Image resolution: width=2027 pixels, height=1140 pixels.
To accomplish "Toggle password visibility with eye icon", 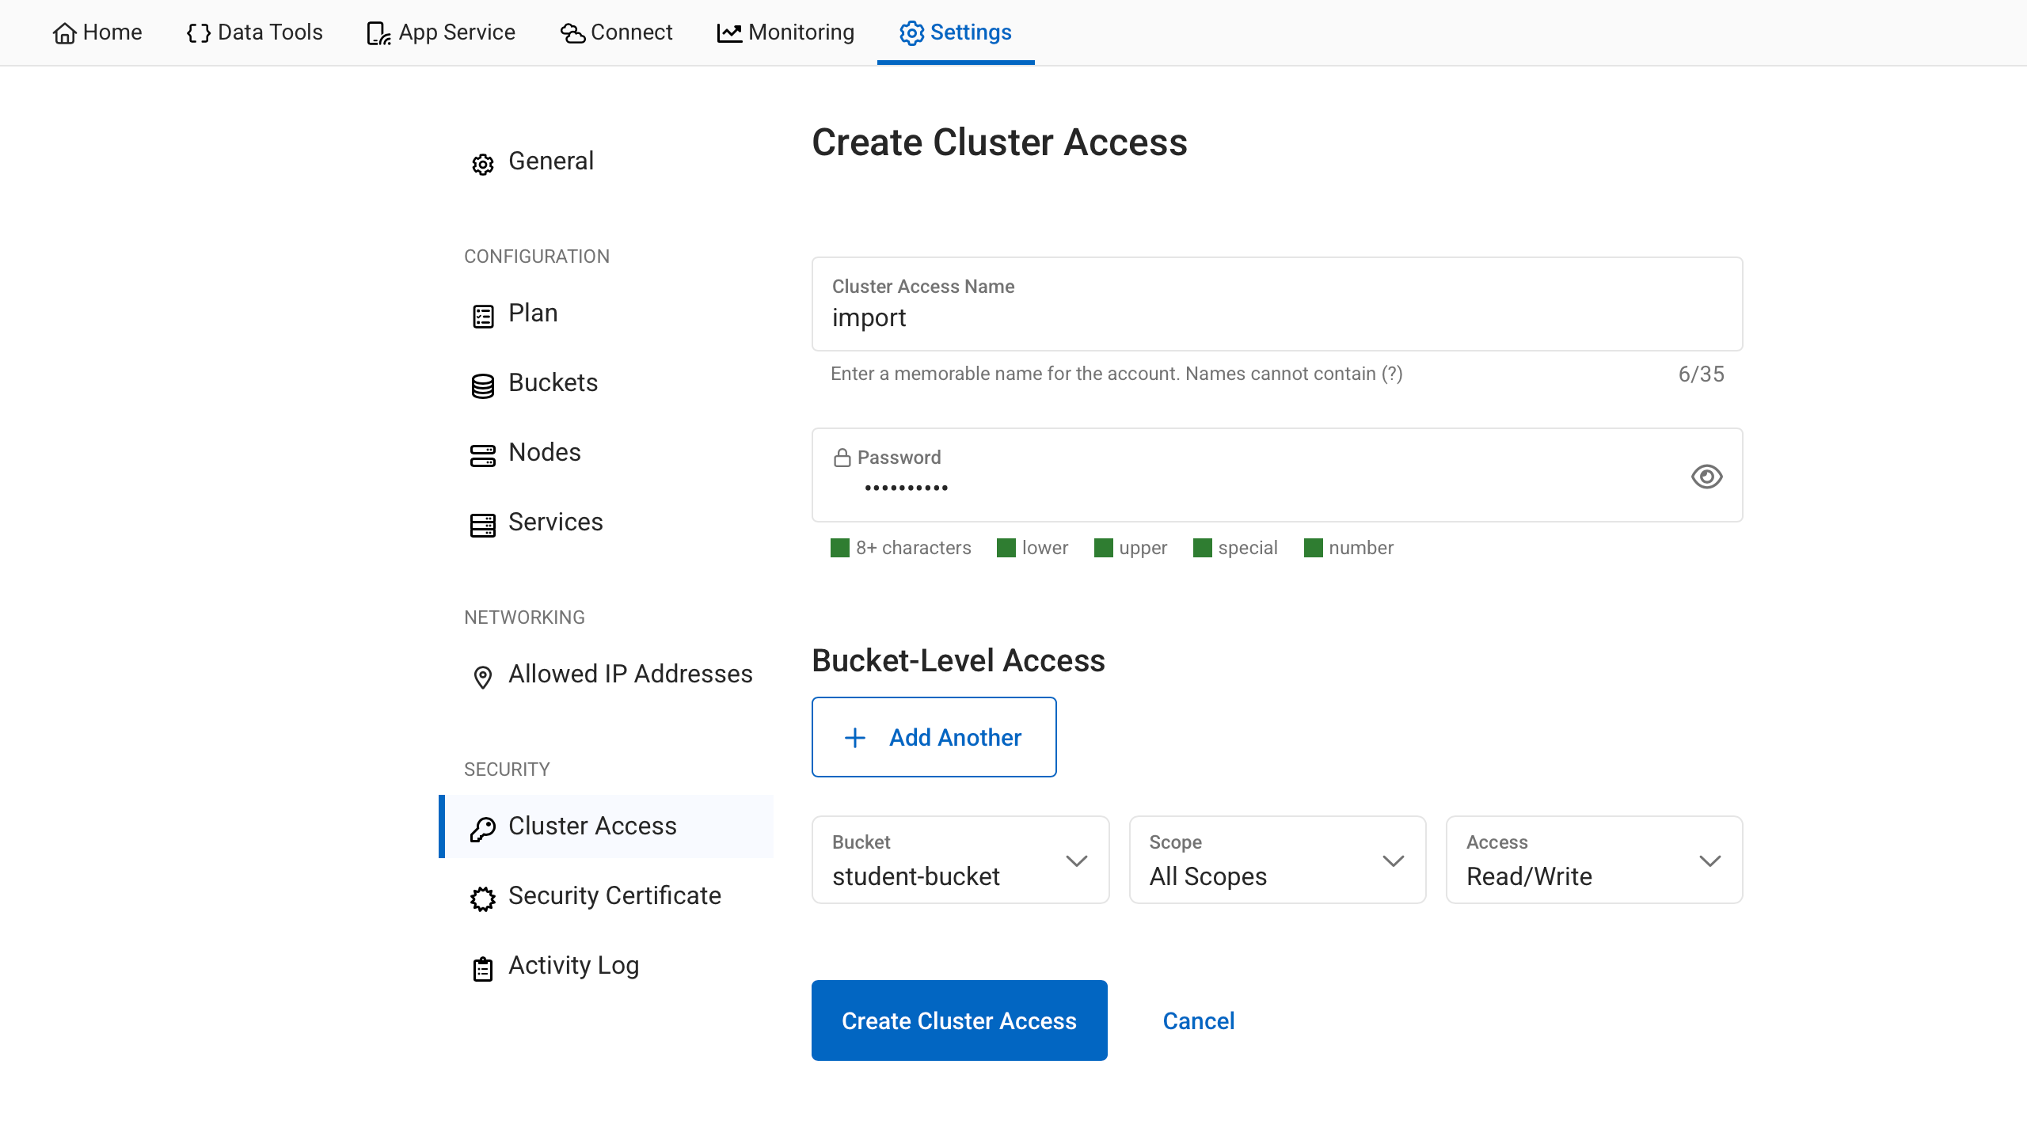I will point(1706,477).
